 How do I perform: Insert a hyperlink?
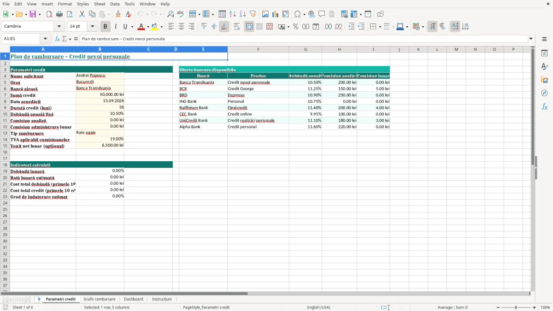[x=312, y=14]
